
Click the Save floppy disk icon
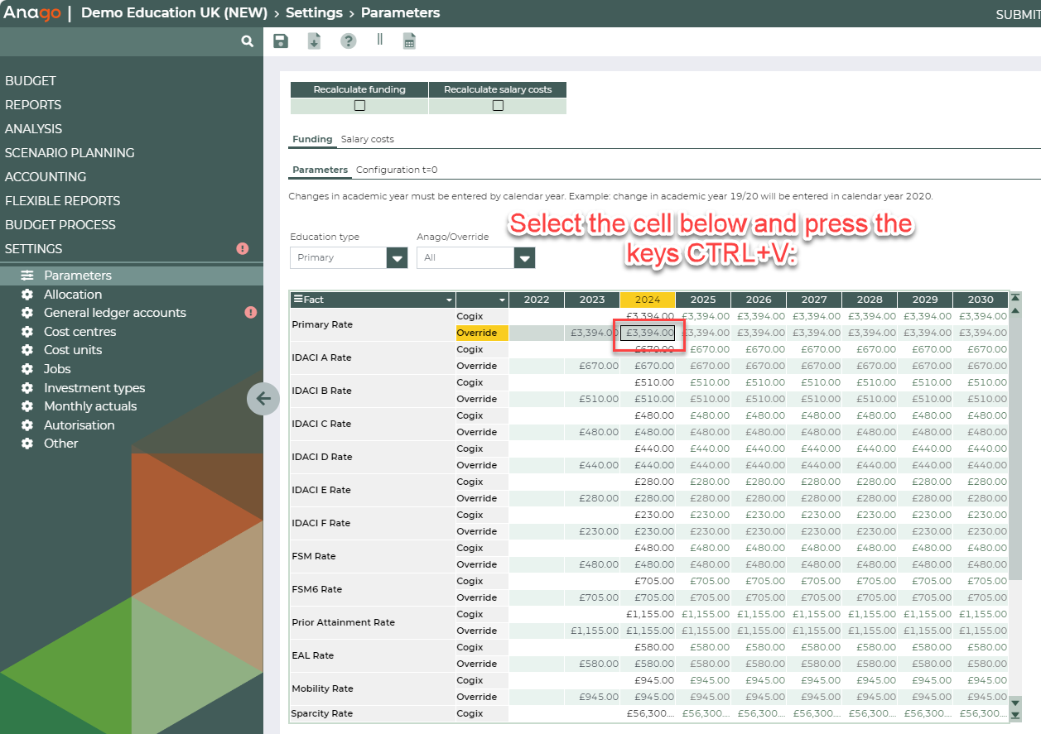[280, 41]
